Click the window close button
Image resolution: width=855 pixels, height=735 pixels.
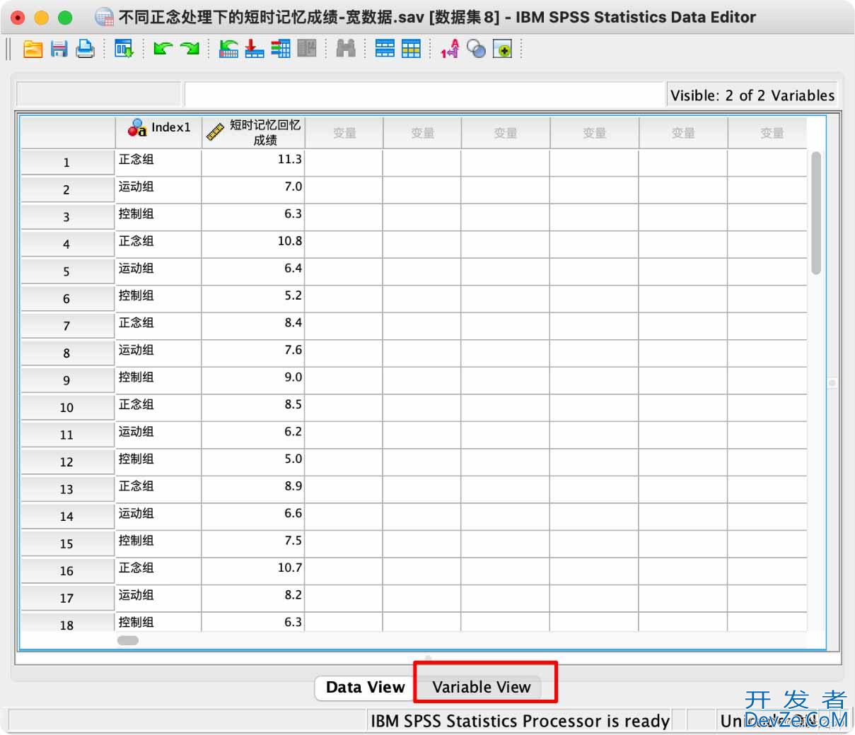(18, 18)
